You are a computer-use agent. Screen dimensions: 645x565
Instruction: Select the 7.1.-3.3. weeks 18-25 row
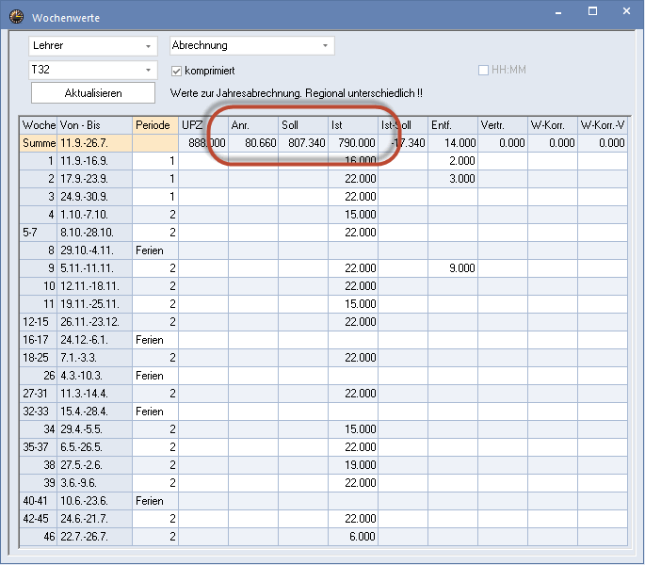(323, 358)
